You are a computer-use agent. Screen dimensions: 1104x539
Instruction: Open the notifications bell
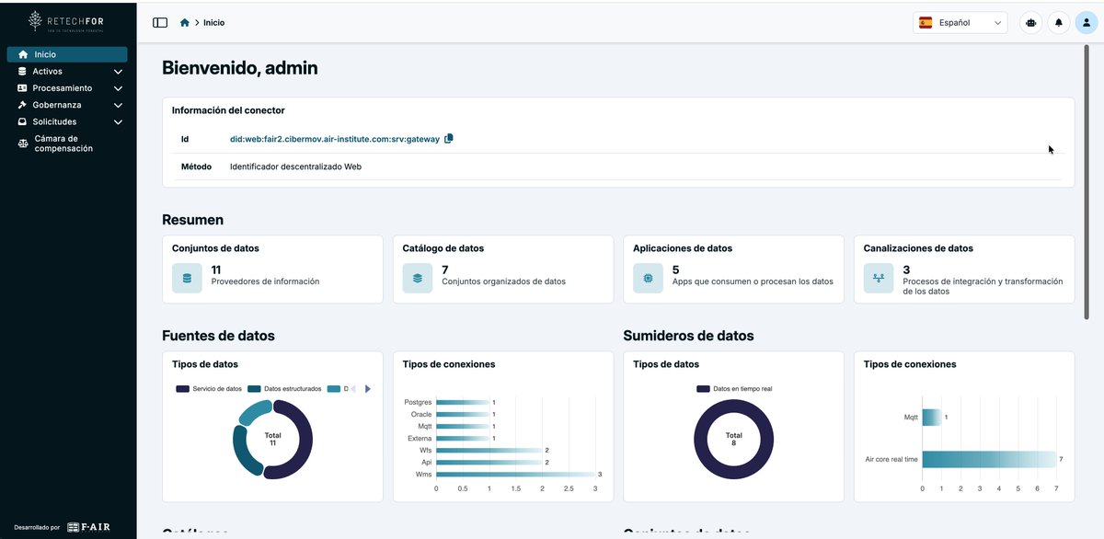pyautogui.click(x=1059, y=22)
